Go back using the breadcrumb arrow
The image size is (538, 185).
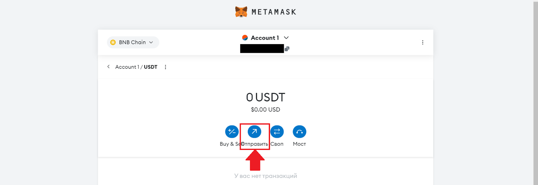(108, 67)
